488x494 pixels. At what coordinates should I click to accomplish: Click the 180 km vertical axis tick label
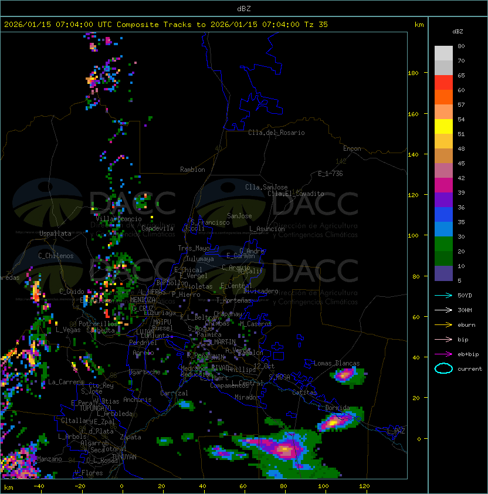pos(413,73)
